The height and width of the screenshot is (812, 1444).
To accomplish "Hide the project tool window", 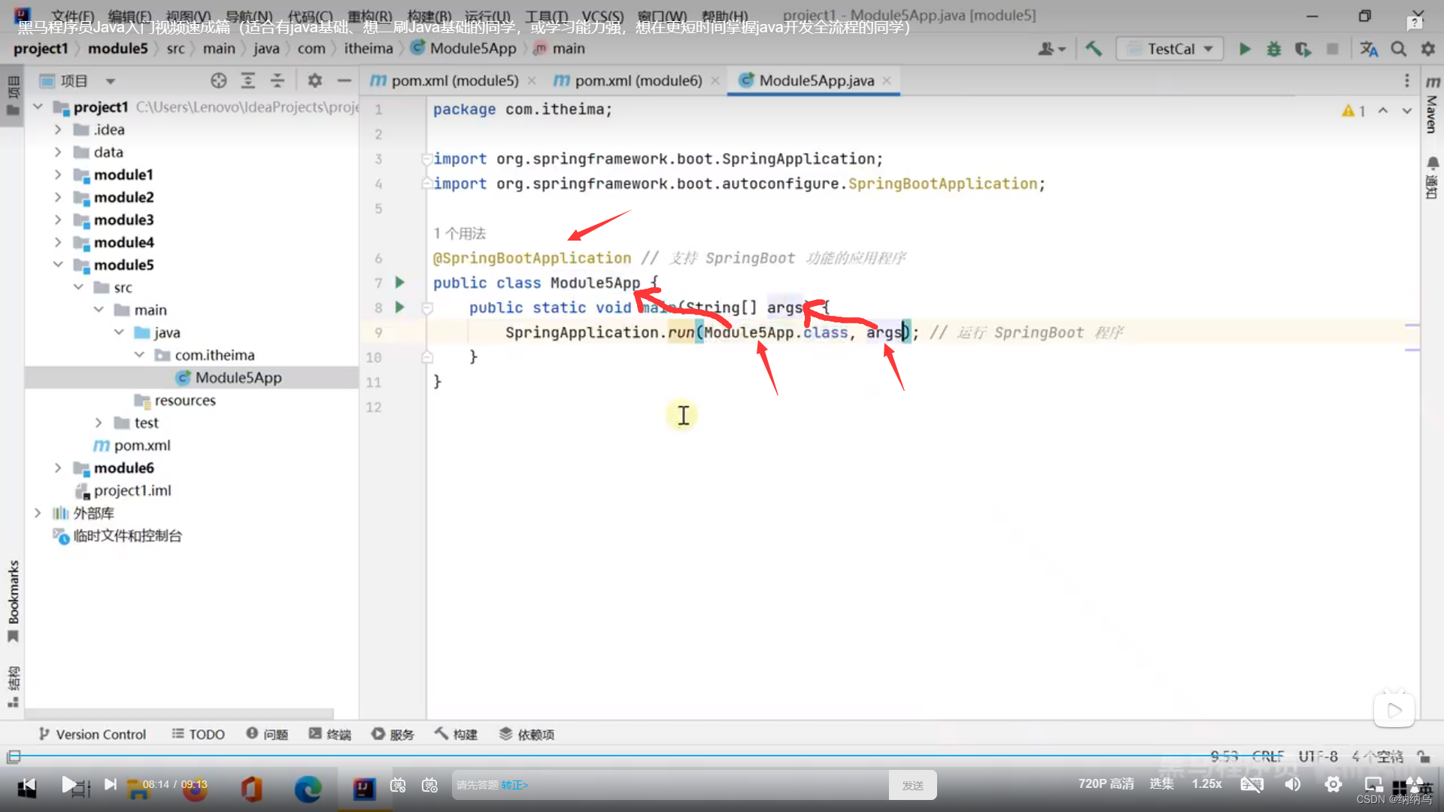I will coord(344,80).
